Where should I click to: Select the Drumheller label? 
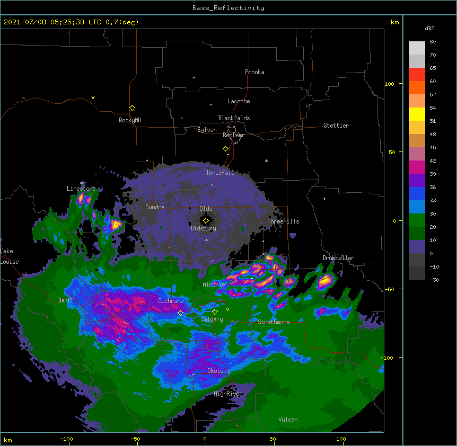(338, 258)
